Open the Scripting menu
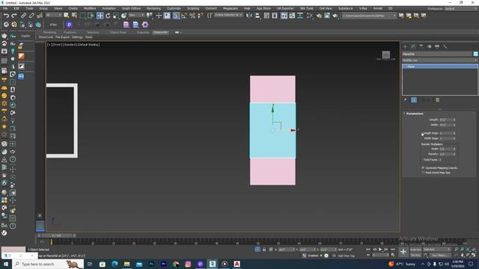Viewport: 479px width, 269px height. coord(193,8)
